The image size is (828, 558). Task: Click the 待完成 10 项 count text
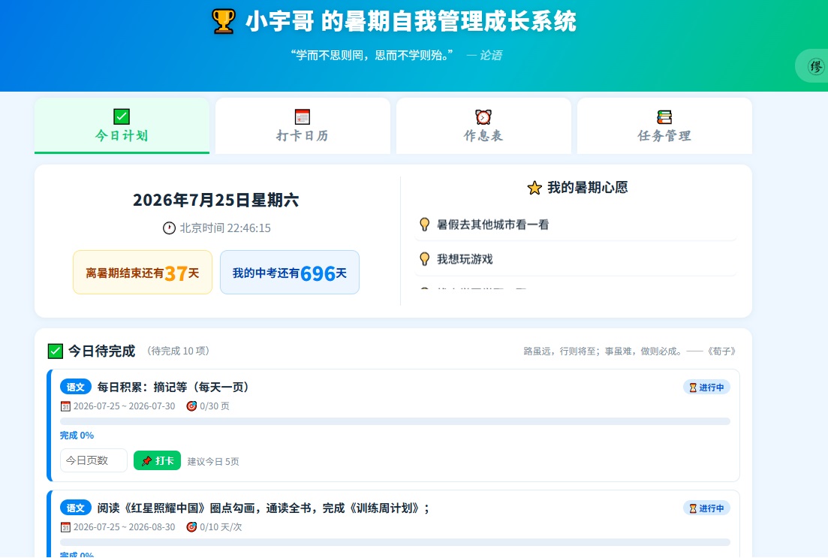[179, 351]
